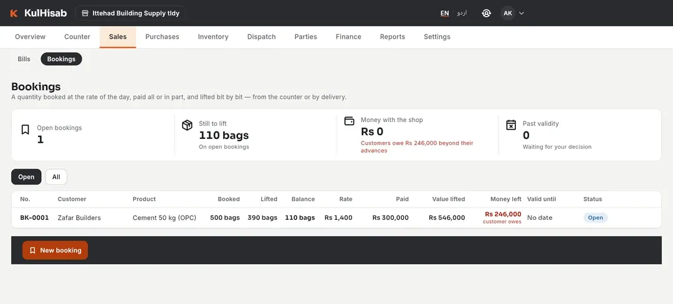Click the 390 bags lifted cell
Screen dimensions: 673x304
[262, 218]
